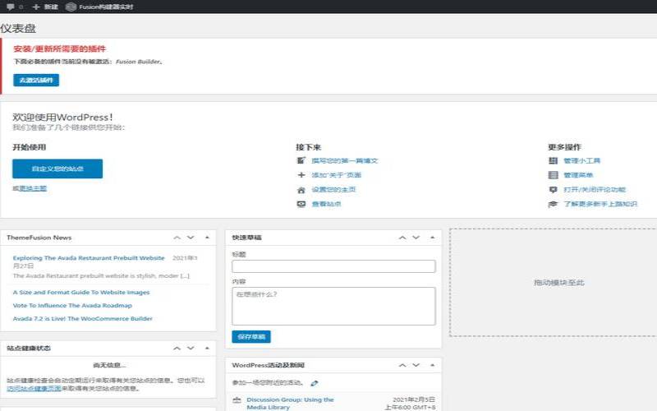Open the set-your-homepage link
Screen dimensions: 657x411
(x=333, y=190)
